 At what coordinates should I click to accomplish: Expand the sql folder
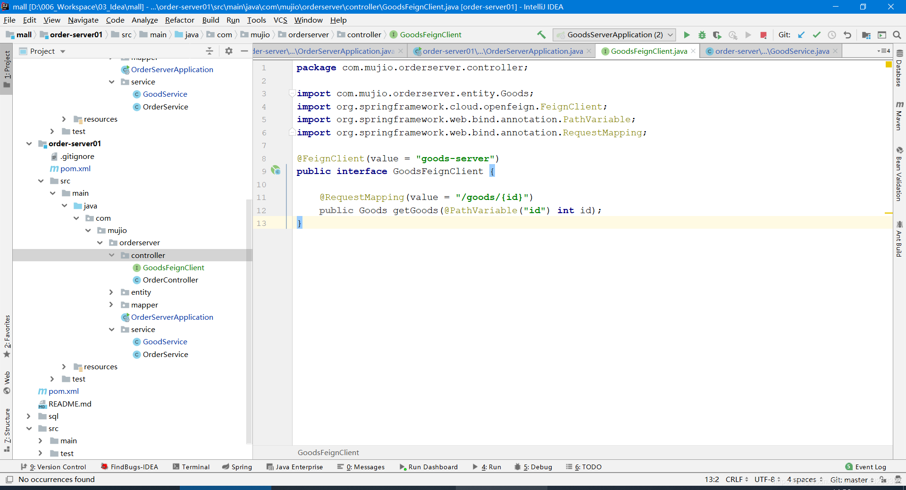click(29, 416)
